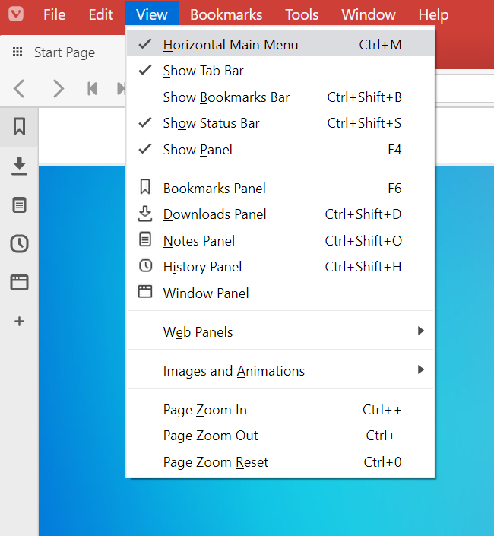Viewport: 494px width, 536px height.
Task: Toggle Show Panel option
Action: point(280,149)
